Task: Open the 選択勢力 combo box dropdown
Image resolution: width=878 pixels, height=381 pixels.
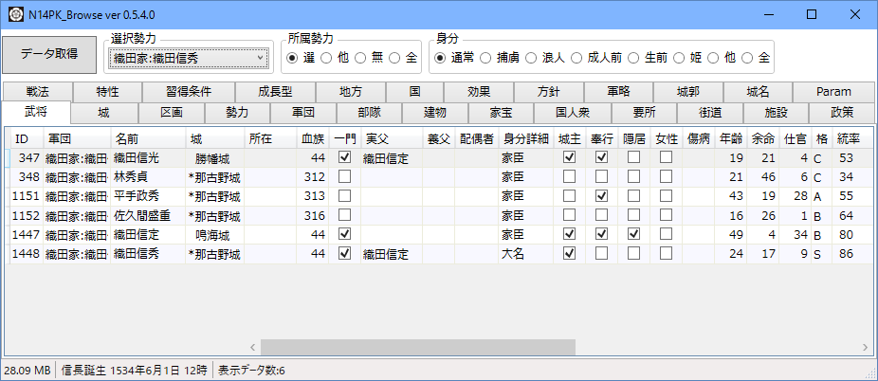Action: [261, 59]
